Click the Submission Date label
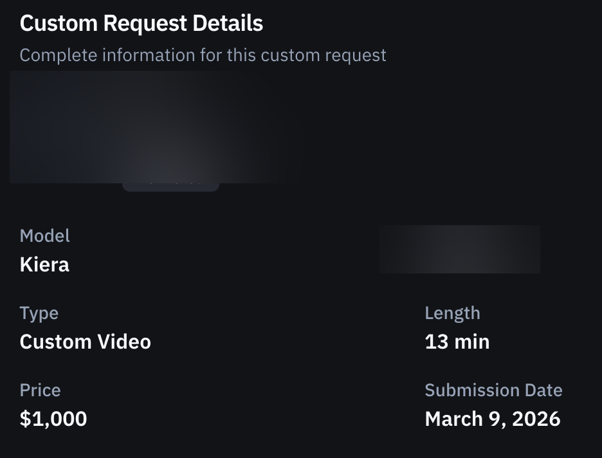Screen dimensions: 602x458 (493, 390)
